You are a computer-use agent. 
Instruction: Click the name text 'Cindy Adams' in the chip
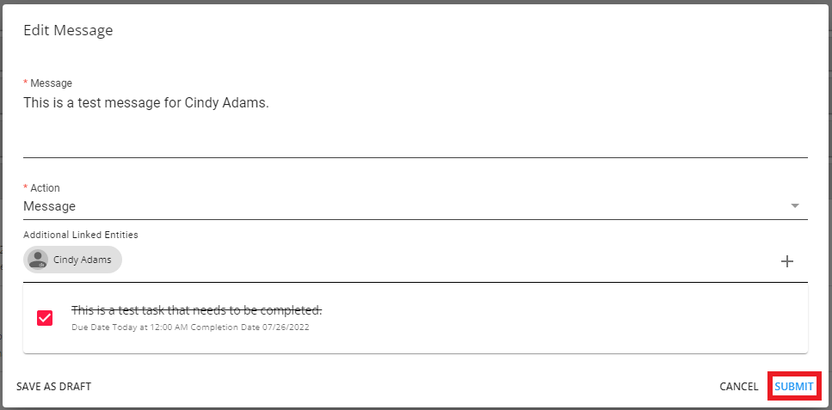pyautogui.click(x=83, y=260)
